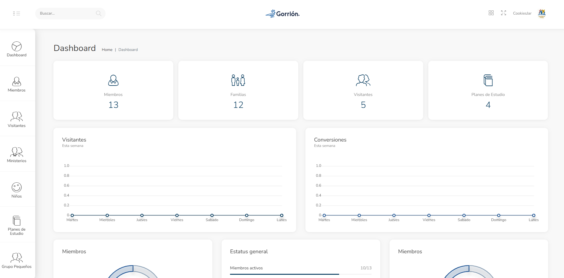Click the search magnifier icon
The width and height of the screenshot is (564, 278).
click(99, 13)
